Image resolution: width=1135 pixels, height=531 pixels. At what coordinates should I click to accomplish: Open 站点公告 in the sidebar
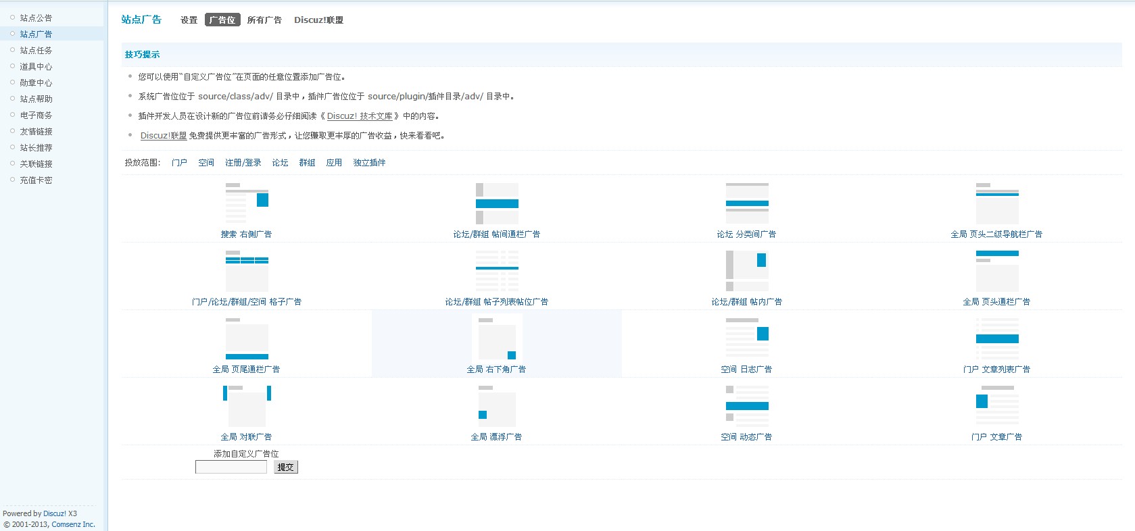(x=36, y=18)
